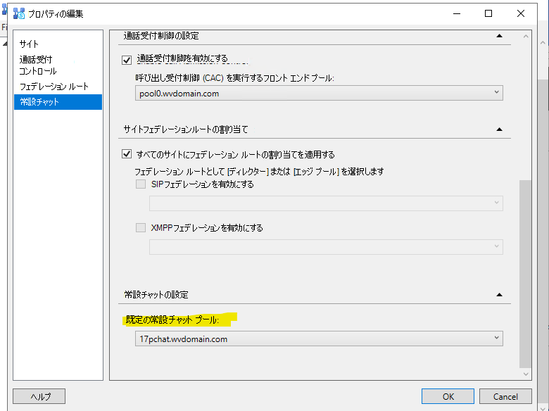
Task: Select 通話受付コントロール in the left pane
Action: [x=38, y=65]
